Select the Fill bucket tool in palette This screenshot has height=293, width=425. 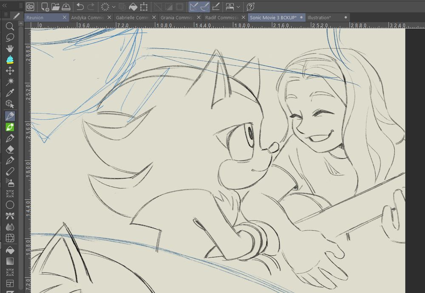10,250
